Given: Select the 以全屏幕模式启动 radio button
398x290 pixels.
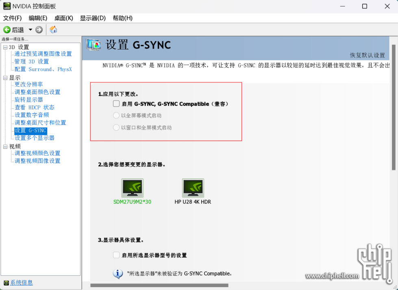Looking at the screenshot, I should coord(116,116).
